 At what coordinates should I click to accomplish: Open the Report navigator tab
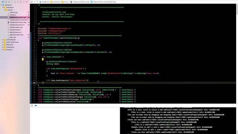27,2
